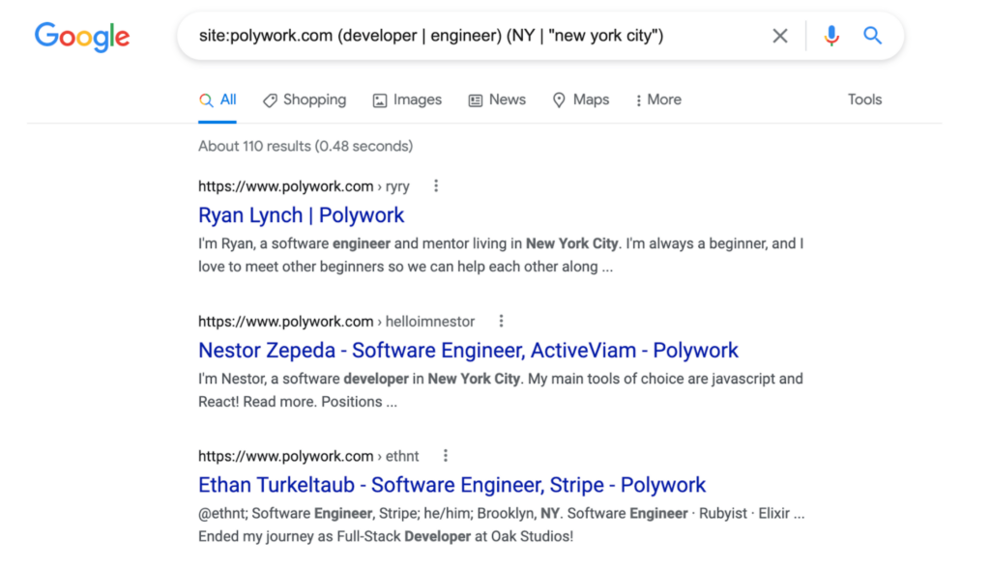990x568 pixels.
Task: Switch to the Images tab
Action: tap(407, 99)
